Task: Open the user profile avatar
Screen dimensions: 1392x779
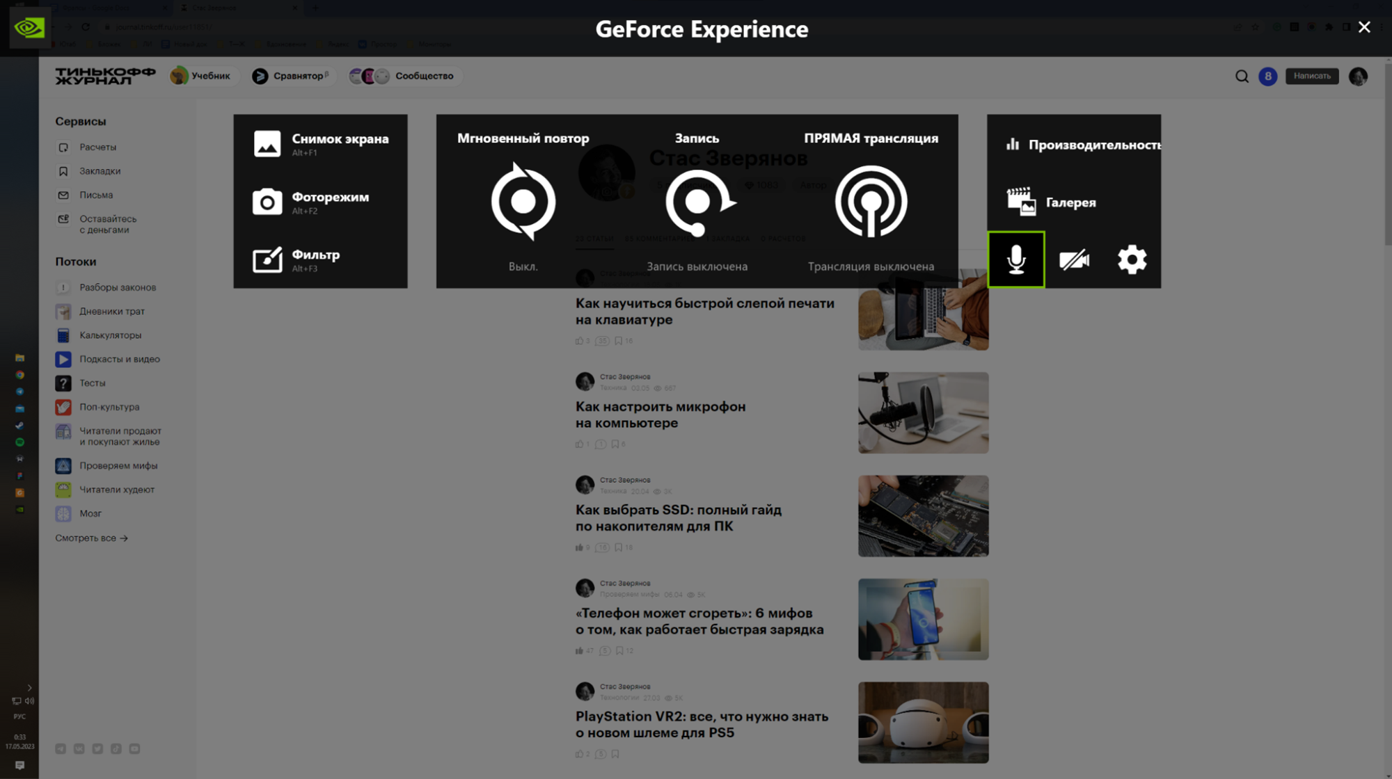Action: (x=1358, y=77)
